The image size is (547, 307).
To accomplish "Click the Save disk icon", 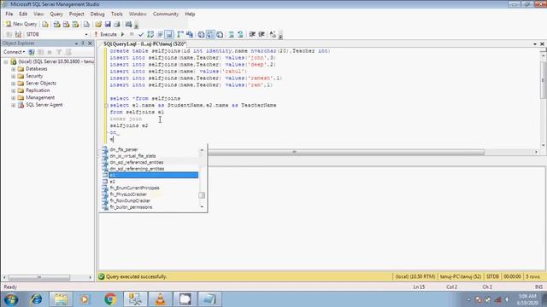I will pyautogui.click(x=108, y=24).
